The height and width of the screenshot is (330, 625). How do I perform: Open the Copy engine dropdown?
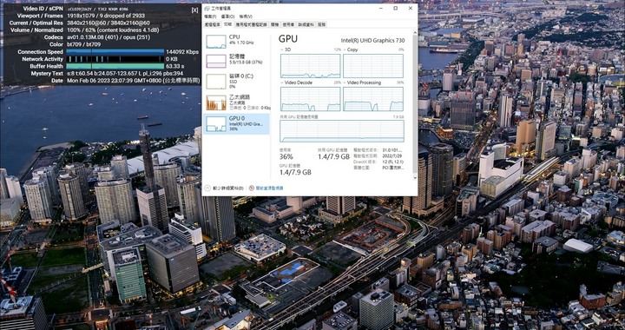351,49
